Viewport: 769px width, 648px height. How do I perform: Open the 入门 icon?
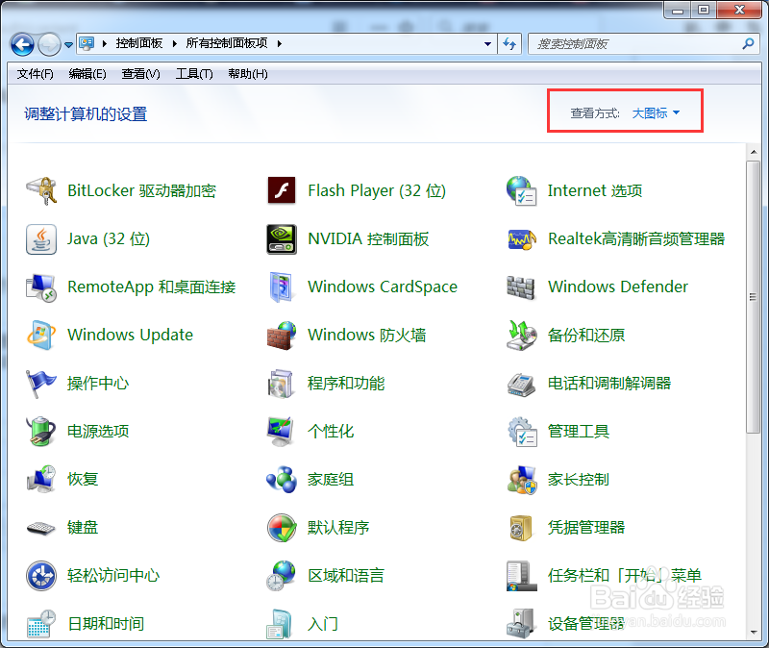click(280, 624)
